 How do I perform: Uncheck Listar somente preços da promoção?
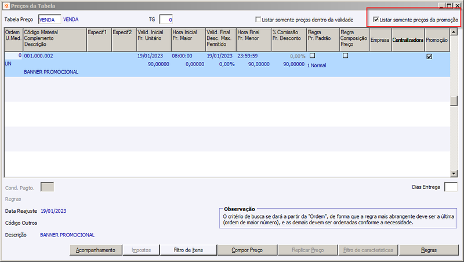(376, 20)
